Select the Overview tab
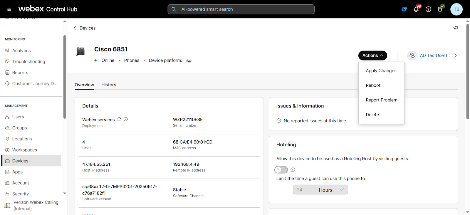 click(x=84, y=85)
